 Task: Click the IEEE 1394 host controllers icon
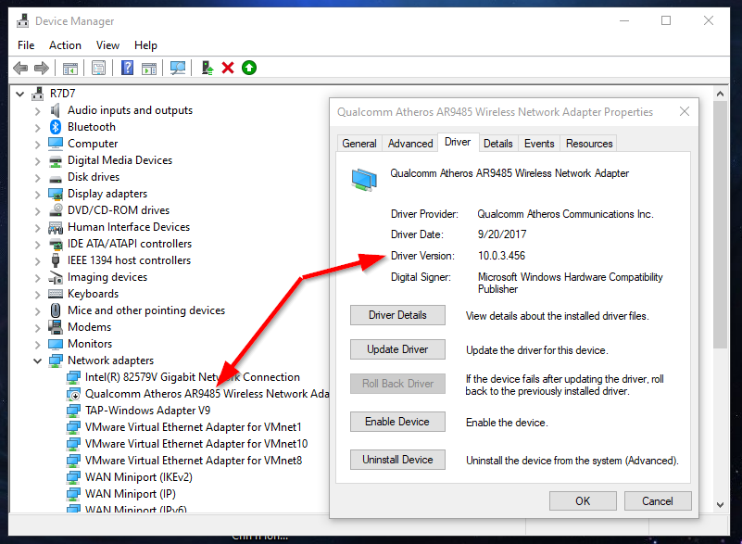click(56, 260)
